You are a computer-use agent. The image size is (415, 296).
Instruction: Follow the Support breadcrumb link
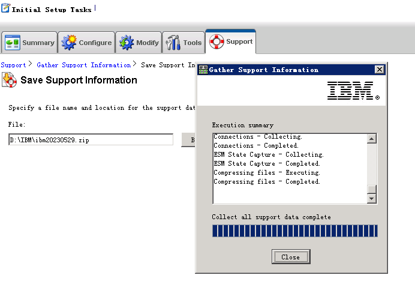click(x=13, y=65)
